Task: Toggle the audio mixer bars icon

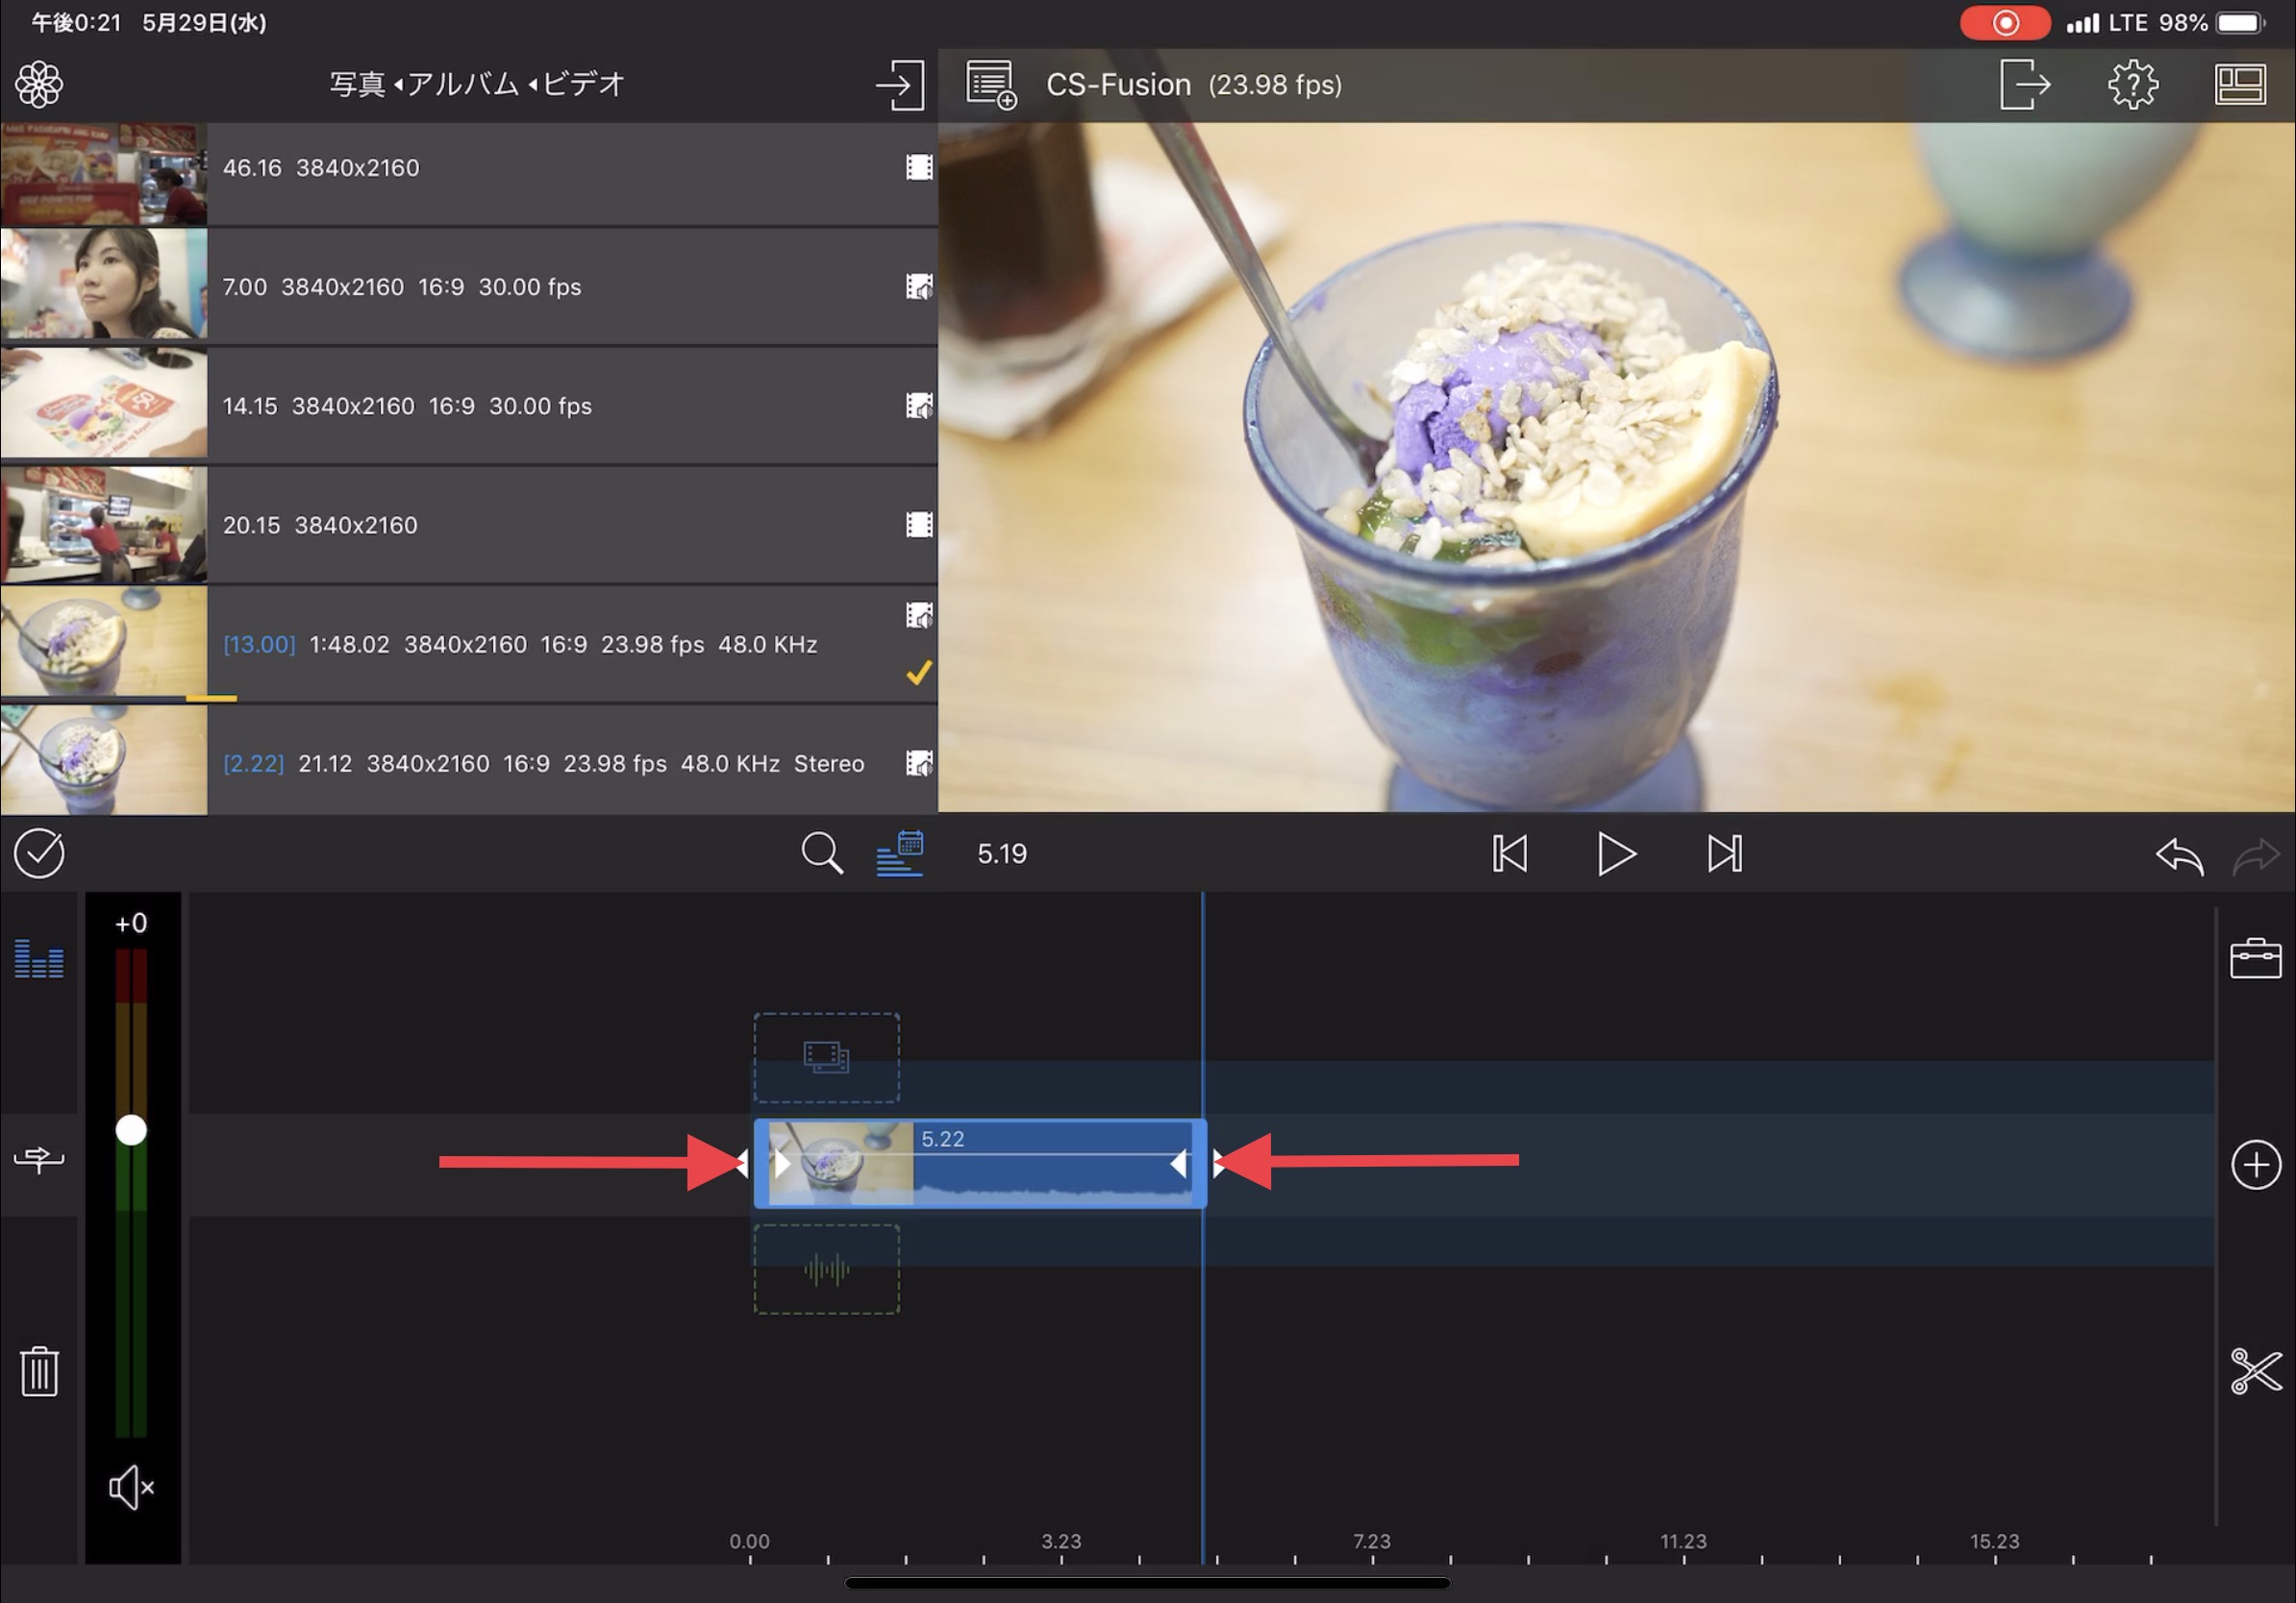Action: tap(39, 957)
